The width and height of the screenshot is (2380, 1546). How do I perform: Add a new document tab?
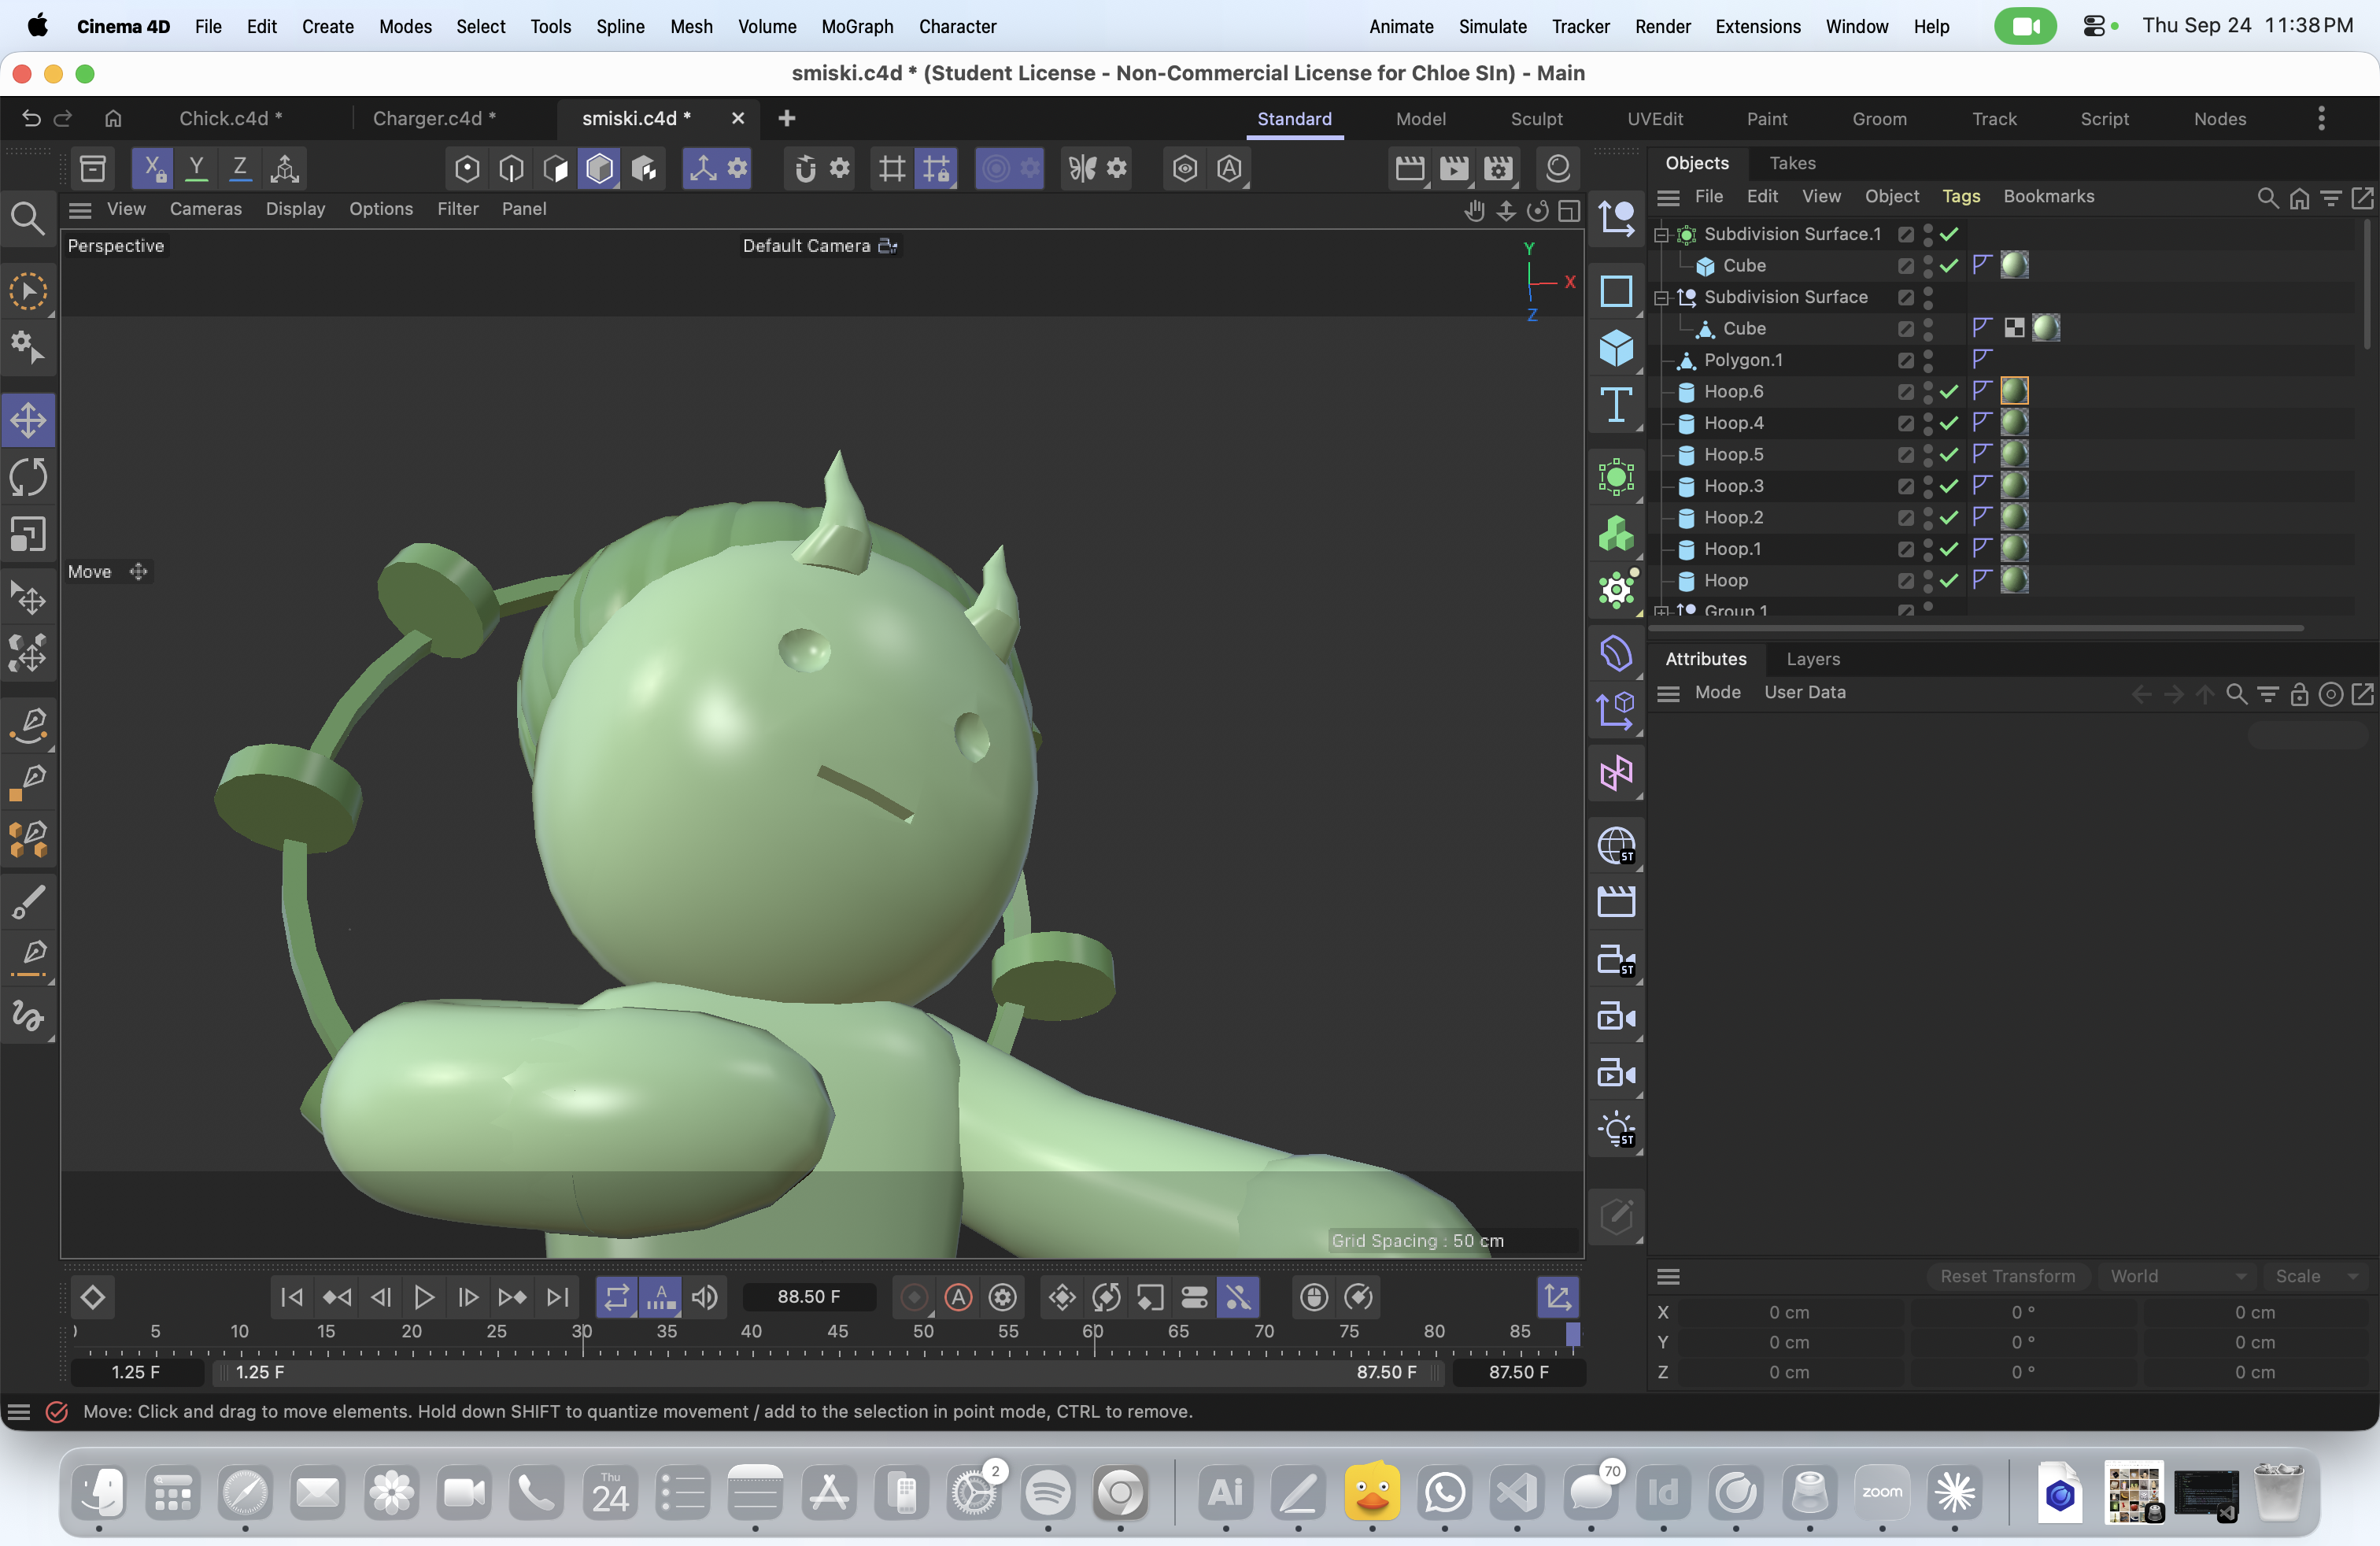[787, 118]
